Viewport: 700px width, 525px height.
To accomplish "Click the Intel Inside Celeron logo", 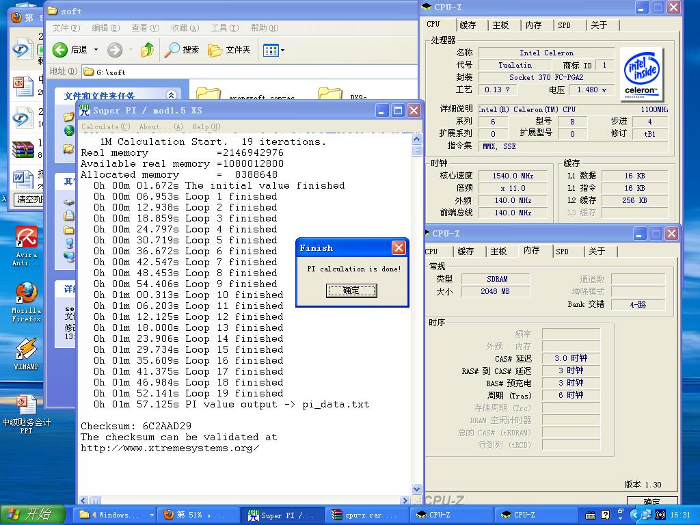I will point(641,74).
